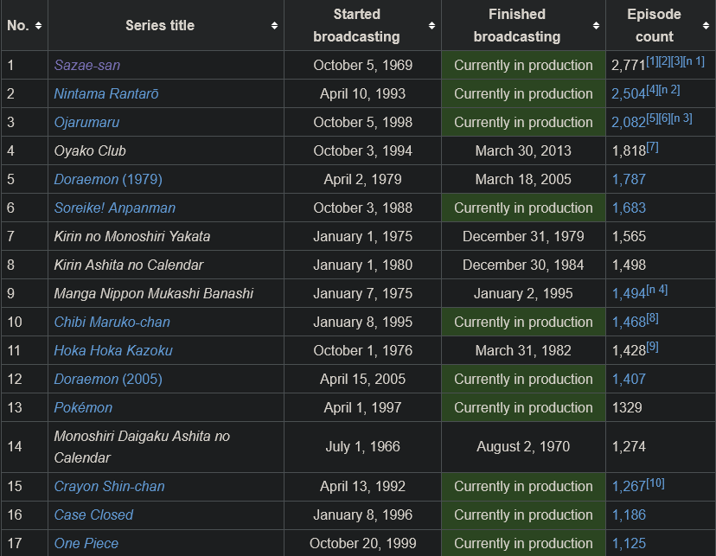716x556 pixels.
Task: Open the Chibi Maruko-chan link
Action: coord(112,322)
